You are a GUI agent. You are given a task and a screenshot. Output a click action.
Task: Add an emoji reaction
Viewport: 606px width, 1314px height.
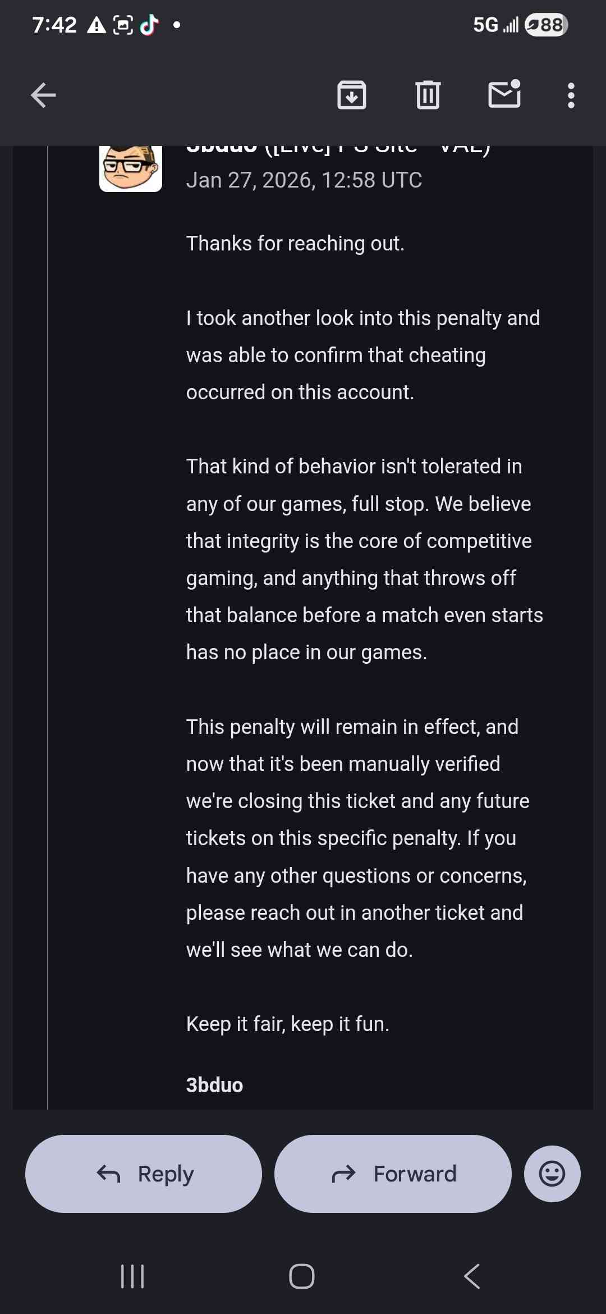[552, 1174]
